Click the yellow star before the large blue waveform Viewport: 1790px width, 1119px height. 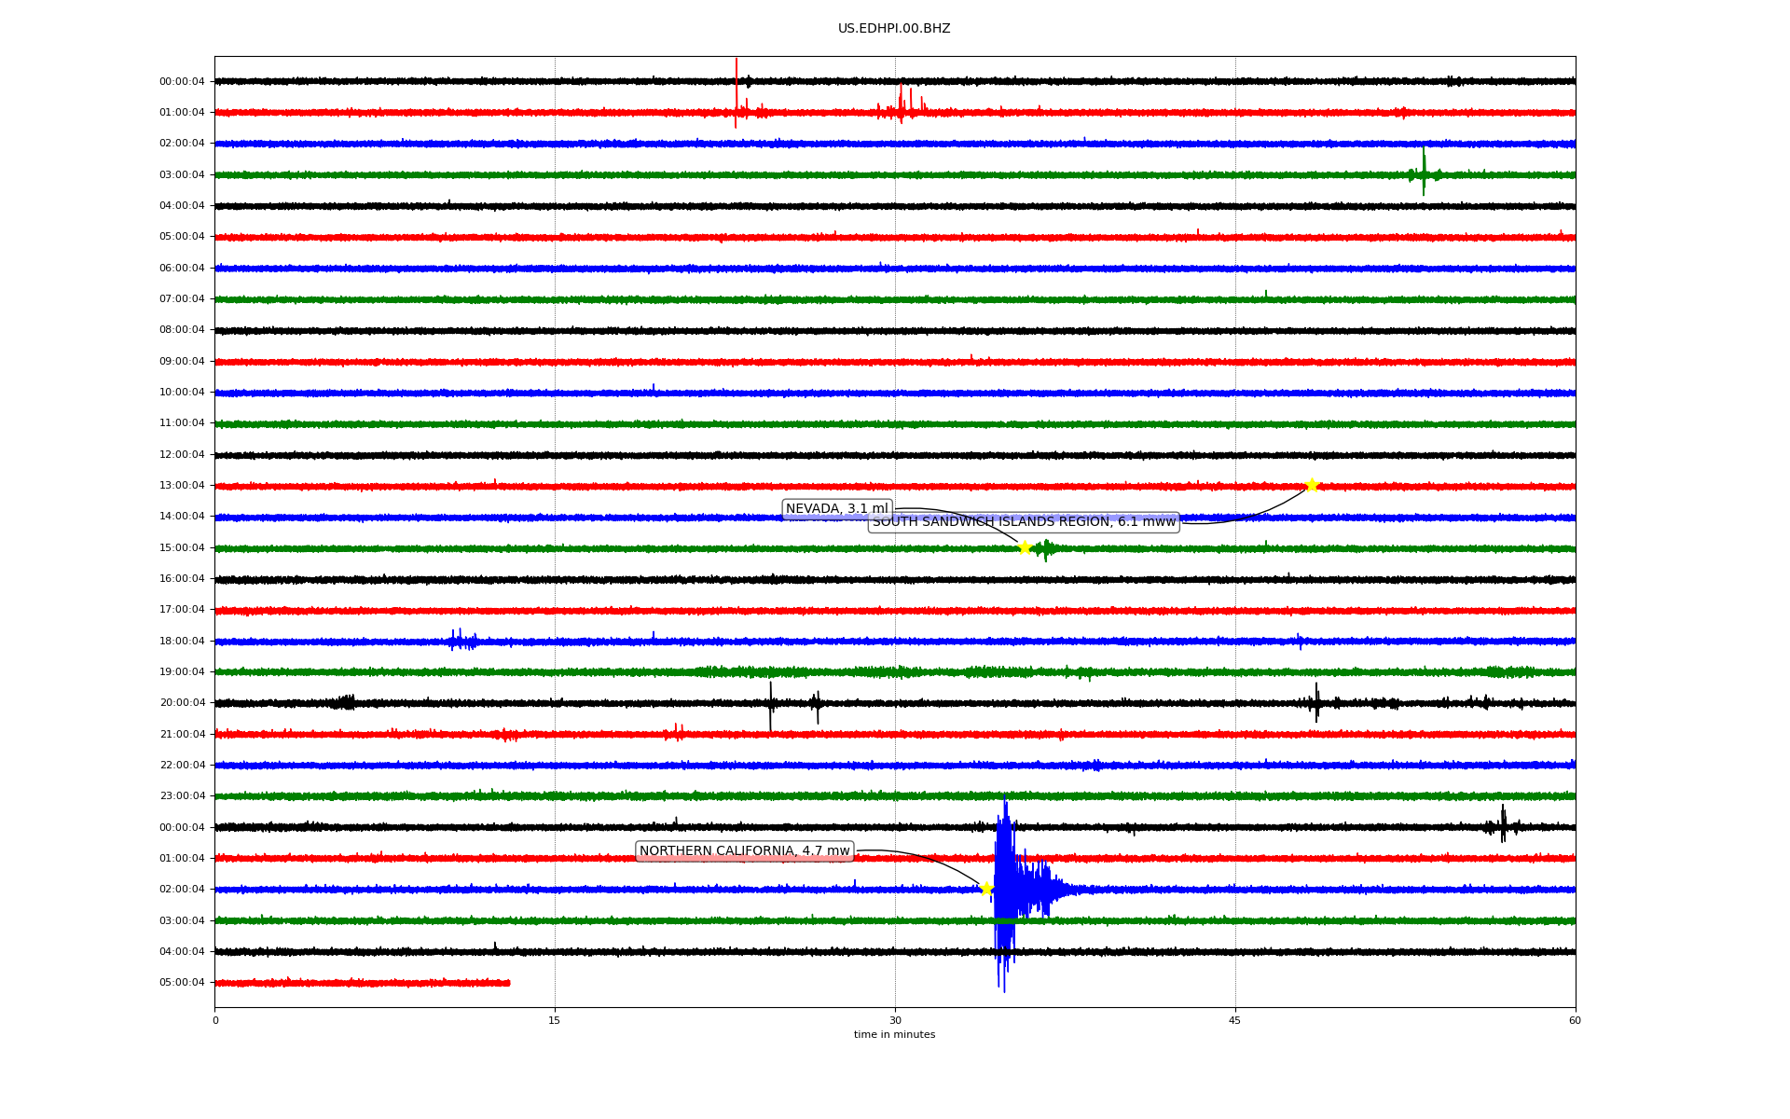(986, 889)
